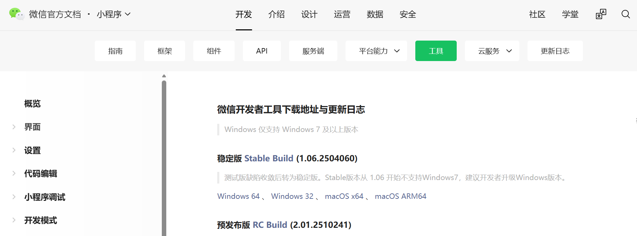This screenshot has width=637, height=236.
Task: Follow the Stable Build link
Action: pyautogui.click(x=269, y=158)
